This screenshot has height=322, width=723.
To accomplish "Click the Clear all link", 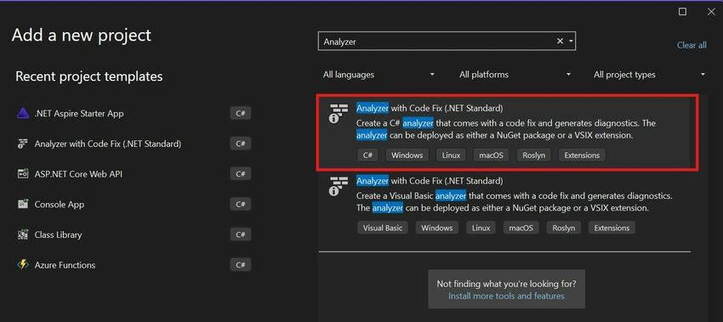I will pos(692,45).
